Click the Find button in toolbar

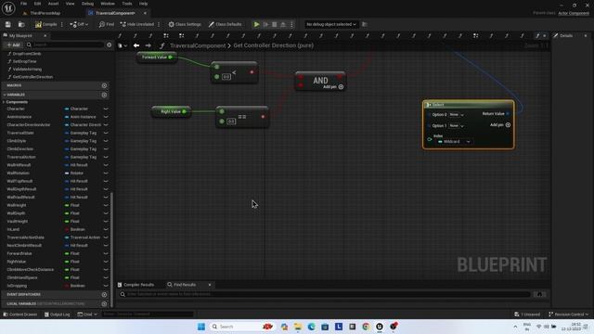(x=107, y=24)
